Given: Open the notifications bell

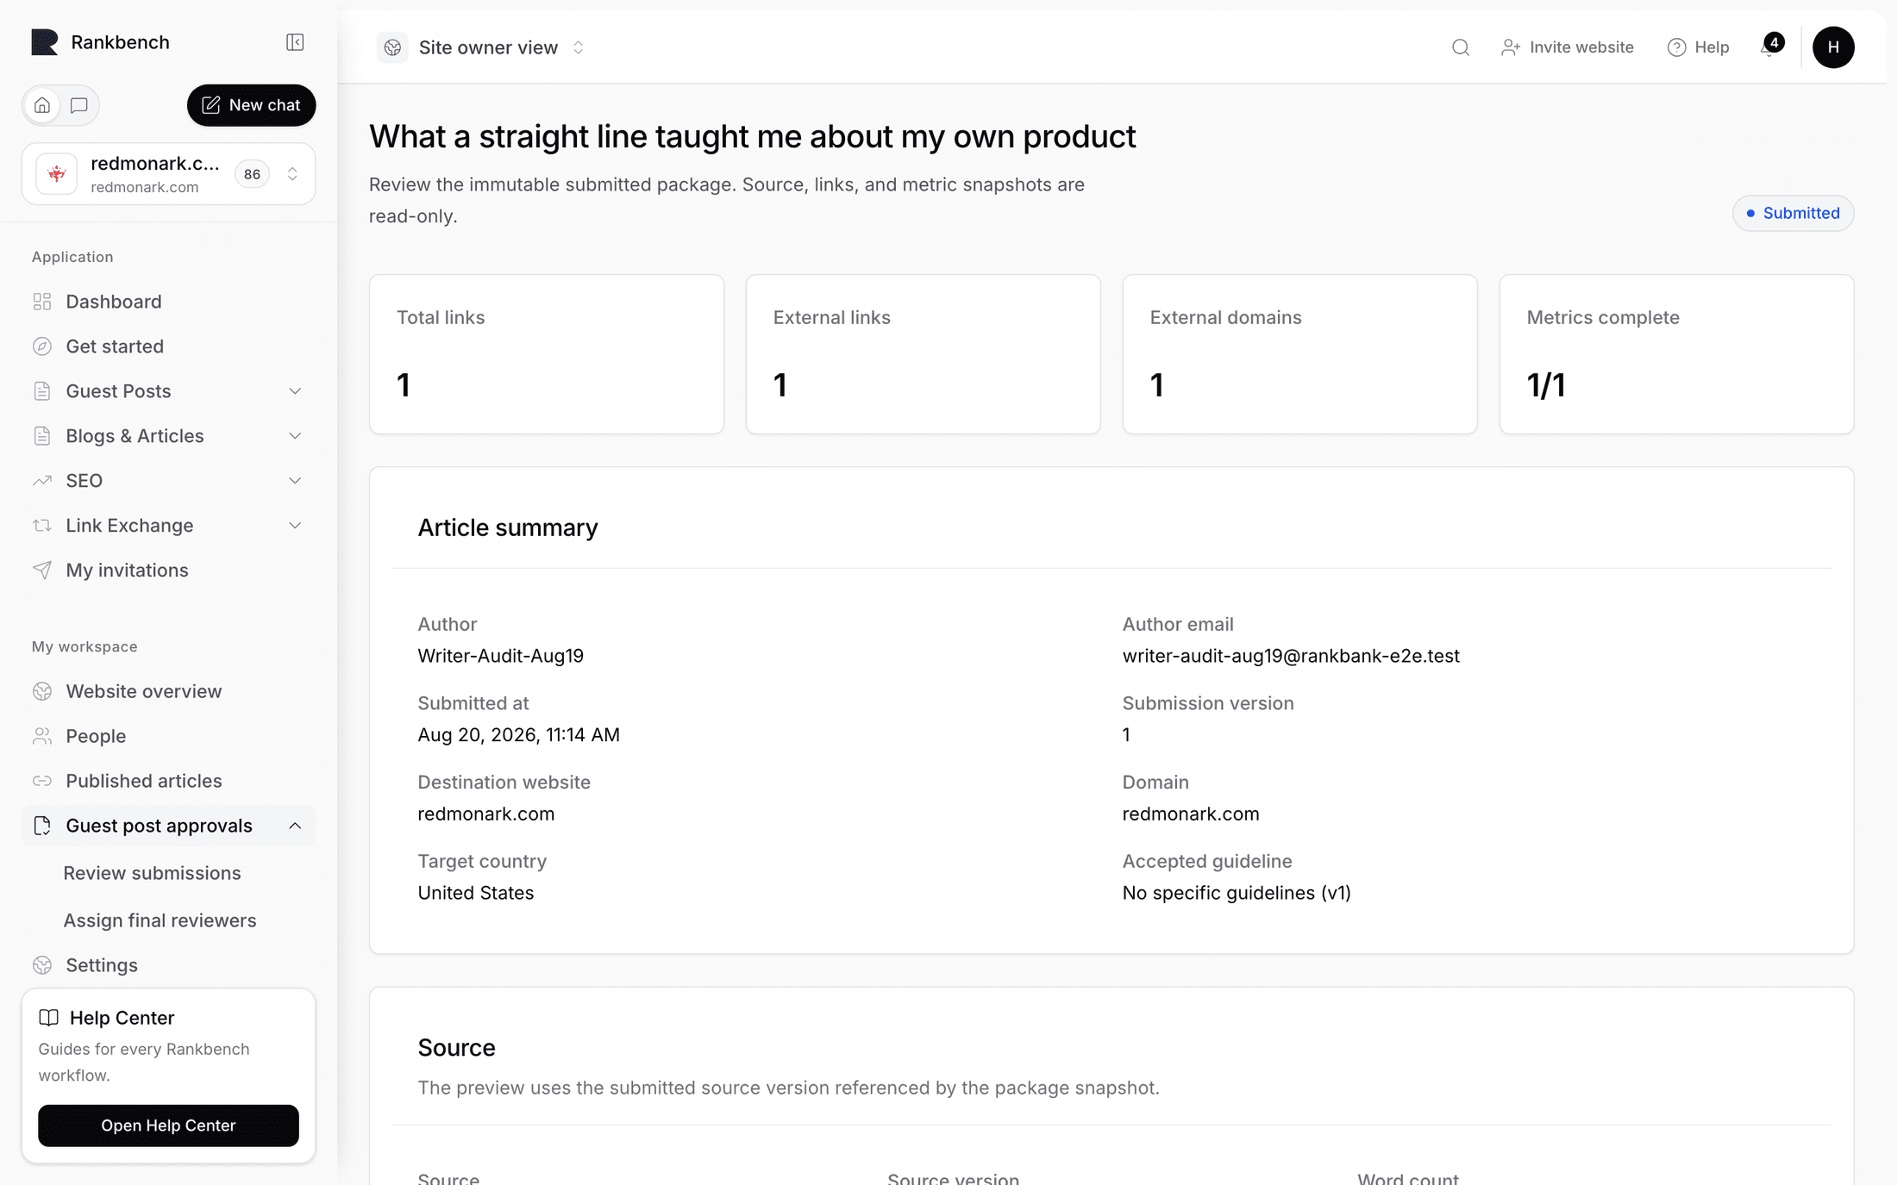Looking at the screenshot, I should (1770, 47).
